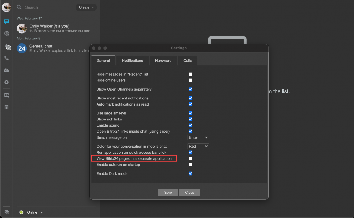Click the Settings dialog red close dot
Viewport: 354px width, 218px height.
(x=94, y=48)
